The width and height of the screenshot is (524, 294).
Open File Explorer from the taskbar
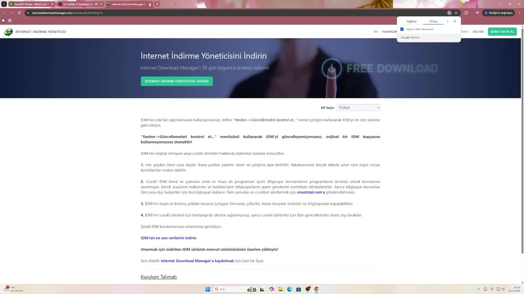[280, 289]
